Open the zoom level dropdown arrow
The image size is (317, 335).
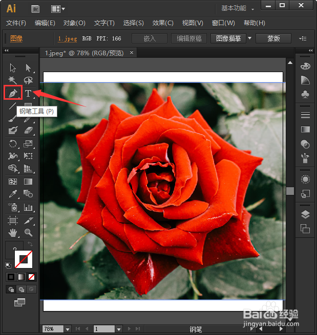(x=68, y=329)
